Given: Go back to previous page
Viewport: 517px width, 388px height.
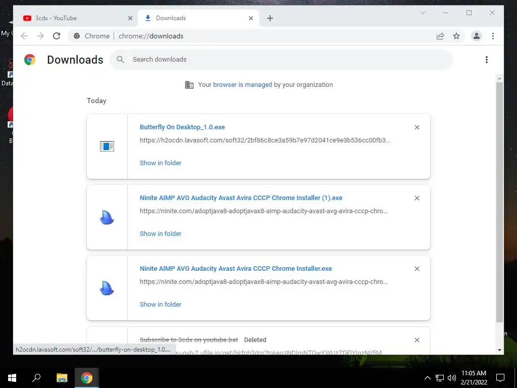Looking at the screenshot, I should tap(24, 36).
